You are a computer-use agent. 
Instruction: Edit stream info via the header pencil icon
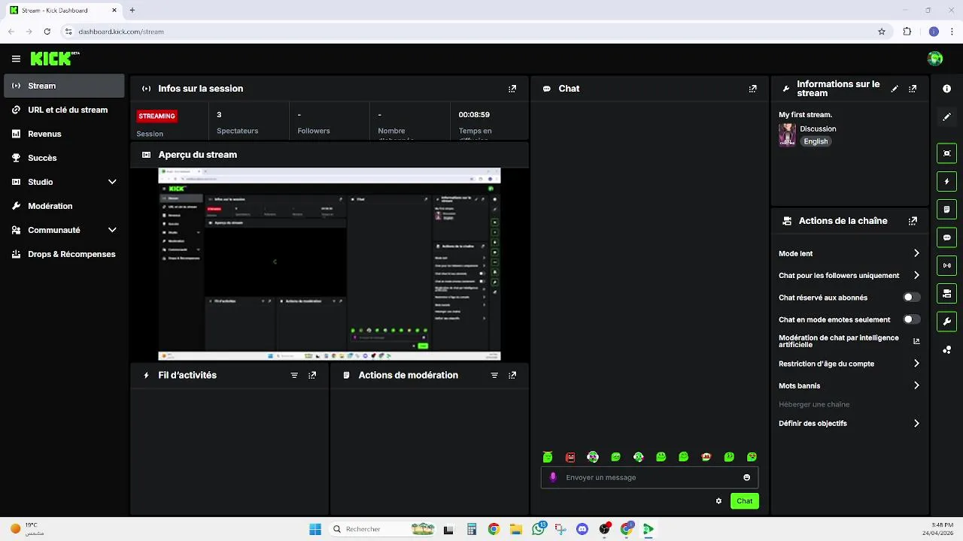tap(895, 89)
